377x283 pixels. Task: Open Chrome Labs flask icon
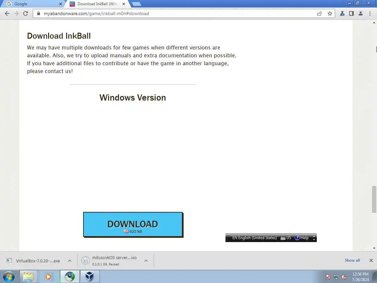[342, 13]
